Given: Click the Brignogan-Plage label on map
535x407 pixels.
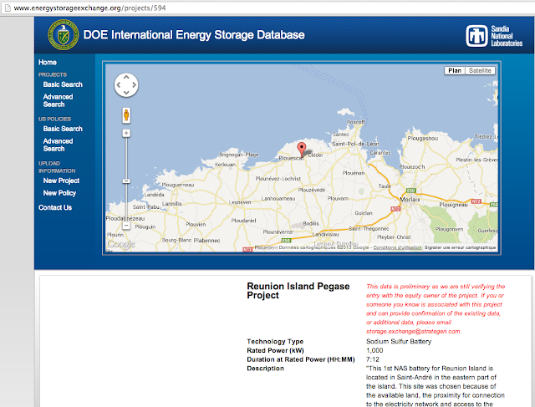Looking at the screenshot, I should 239,155.
